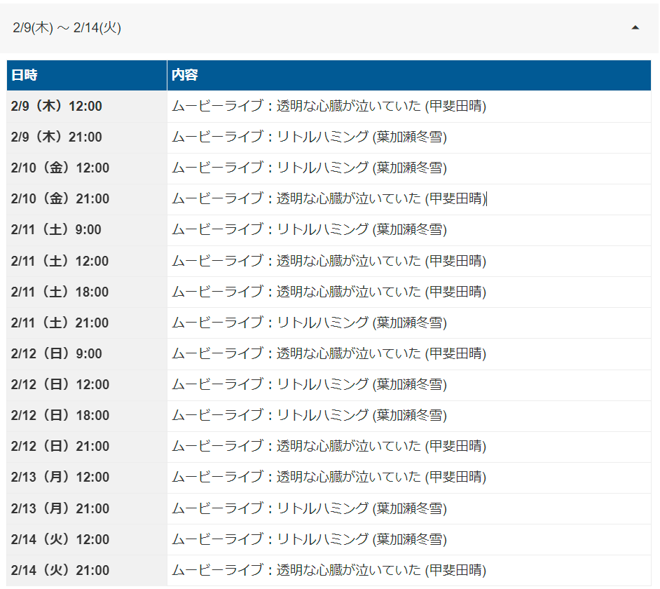Select the 2/11（土）18:00 date cell
Screen dimensions: 660x589
[87, 292]
